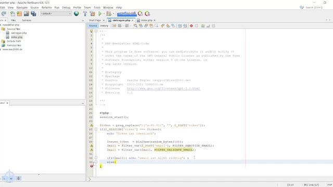Open dropdown arrow next to Run icon
The height and width of the screenshot is (187, 333).
104,14
